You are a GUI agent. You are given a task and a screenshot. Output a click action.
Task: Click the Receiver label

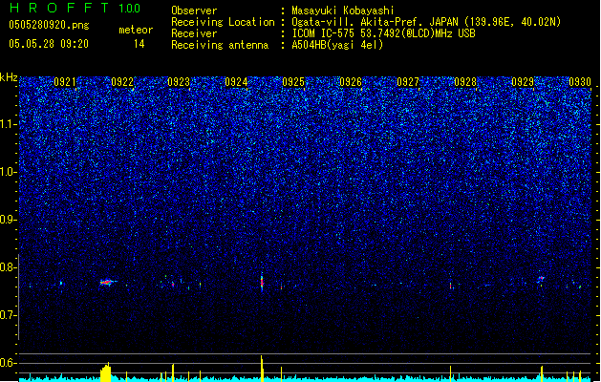[194, 33]
